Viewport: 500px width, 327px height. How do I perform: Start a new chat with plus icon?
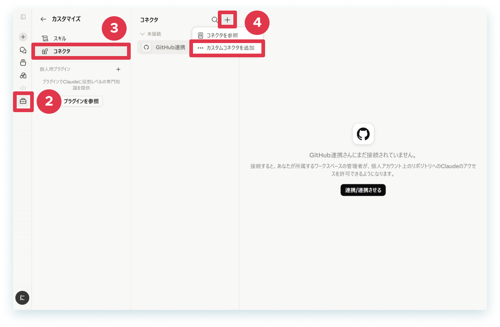pyautogui.click(x=23, y=37)
